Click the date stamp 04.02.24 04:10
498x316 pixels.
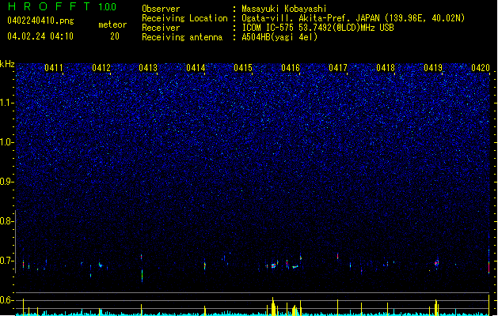click(40, 36)
